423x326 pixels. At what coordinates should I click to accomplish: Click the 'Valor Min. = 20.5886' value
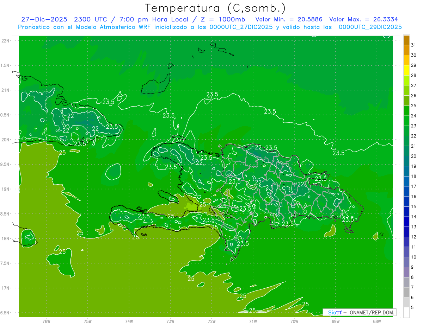click(x=289, y=19)
